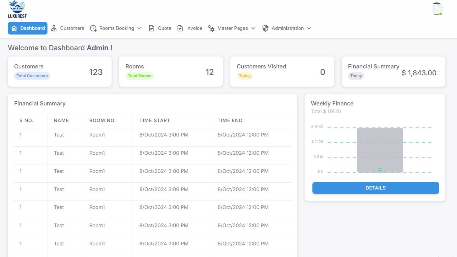The width and height of the screenshot is (457, 257).
Task: Click the Quote document icon
Action: [151, 28]
